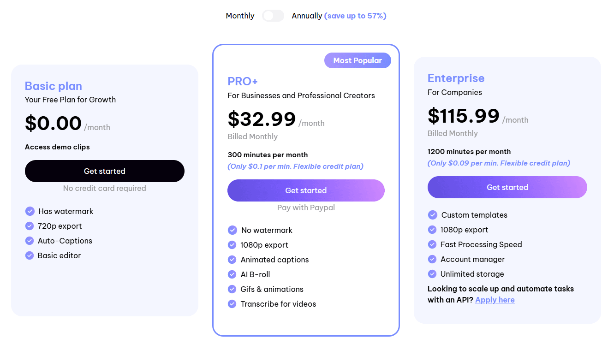614x350 pixels.
Task: Click the checkmark icon next to Unlimited storage
Action: (x=432, y=274)
